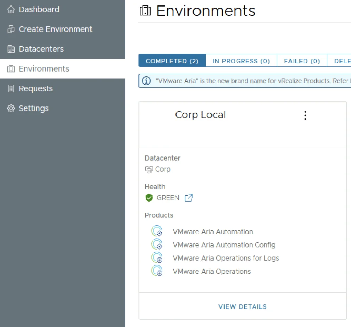Click the GREEN health status text
Viewport: 351px width, 327px height.
click(168, 198)
